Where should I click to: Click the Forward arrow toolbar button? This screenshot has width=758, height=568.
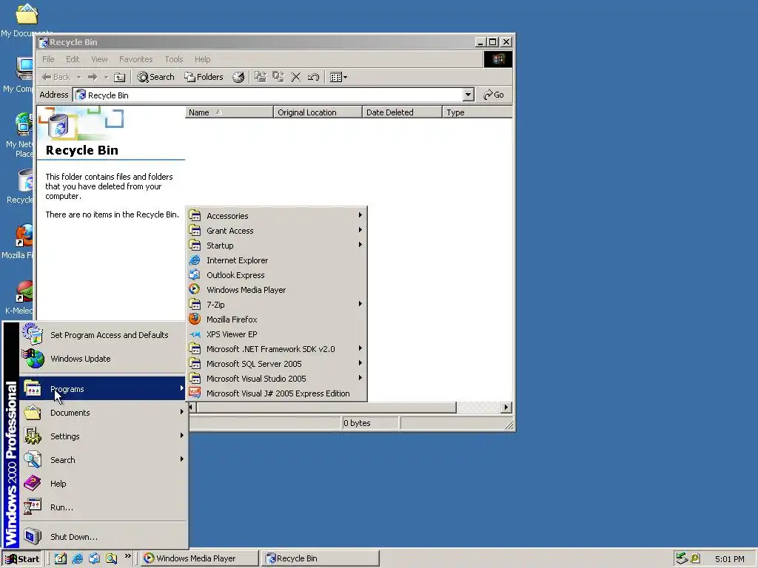[93, 77]
